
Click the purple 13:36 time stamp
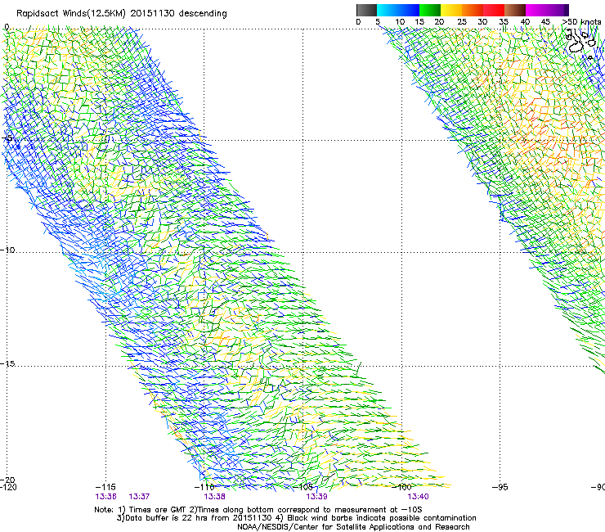[x=105, y=497]
